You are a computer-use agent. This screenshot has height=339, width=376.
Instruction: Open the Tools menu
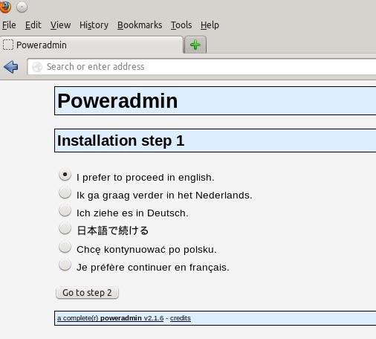(181, 25)
